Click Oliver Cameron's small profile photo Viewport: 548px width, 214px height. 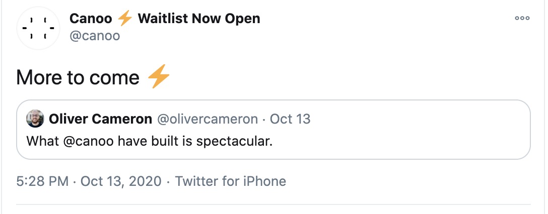pos(35,119)
